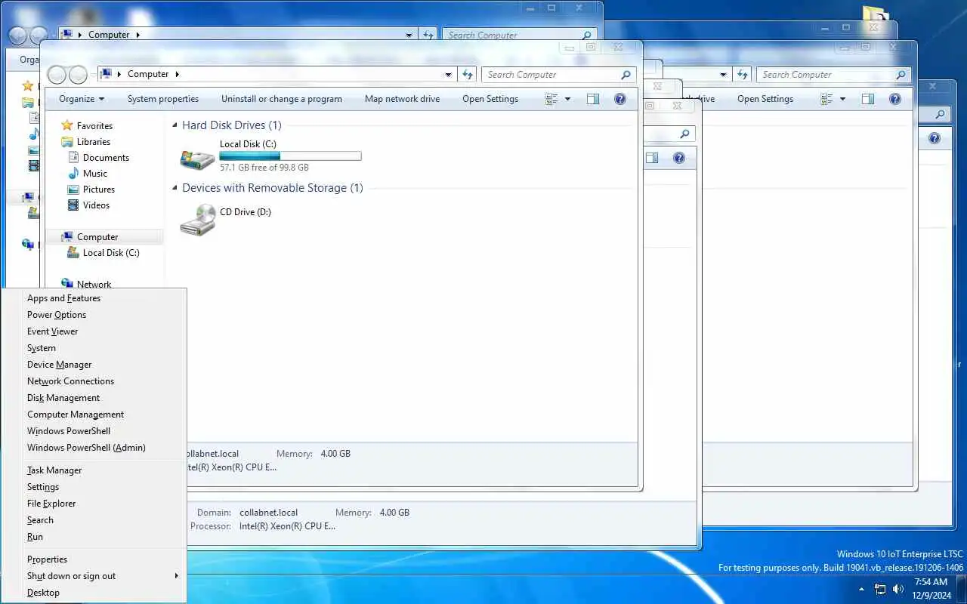Viewport: 967px width, 604px height.
Task: Open view options dropdown arrow in front window
Action: point(567,99)
